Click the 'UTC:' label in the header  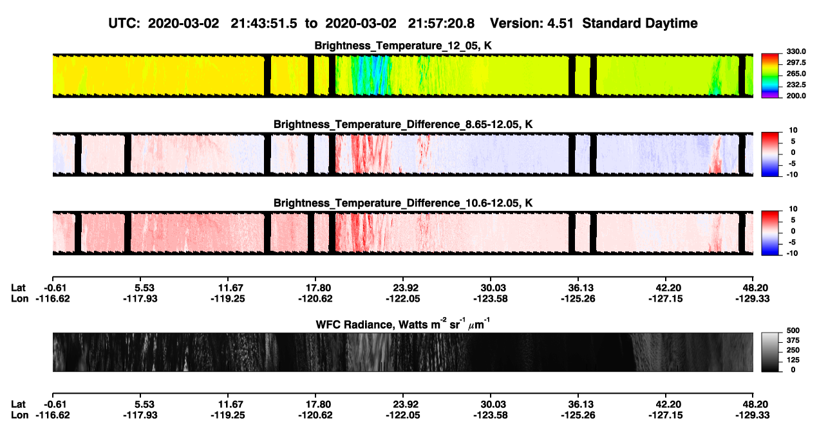125,23
